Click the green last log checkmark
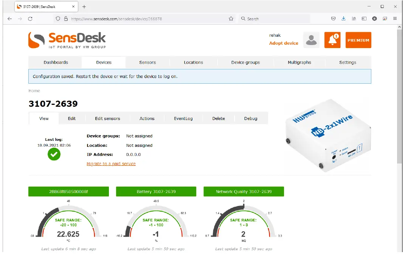The image size is (405, 257). pyautogui.click(x=54, y=154)
